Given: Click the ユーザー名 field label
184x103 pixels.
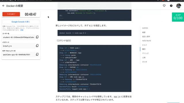Looking at the screenshot, I should (6, 33).
